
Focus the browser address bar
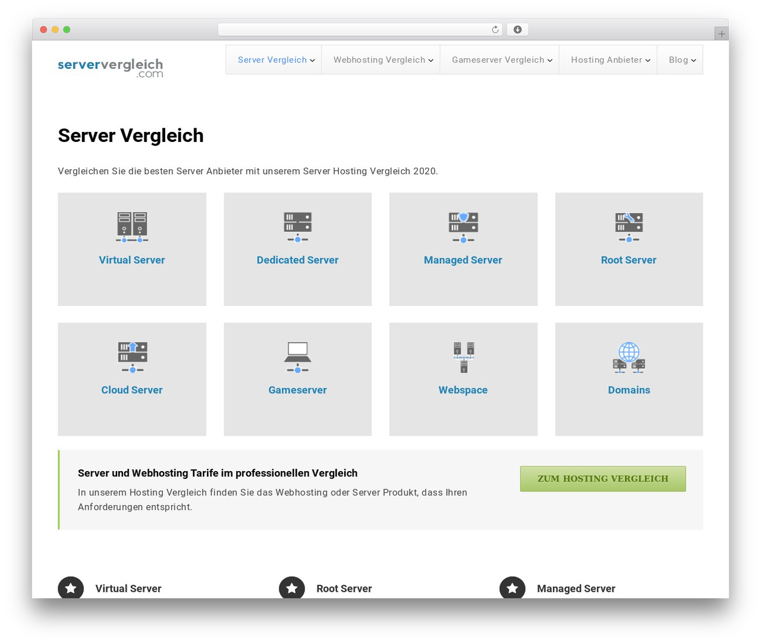pos(360,30)
